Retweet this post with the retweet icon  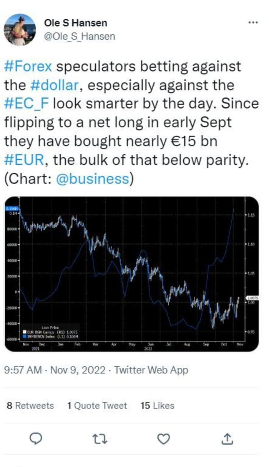pyautogui.click(x=100, y=438)
